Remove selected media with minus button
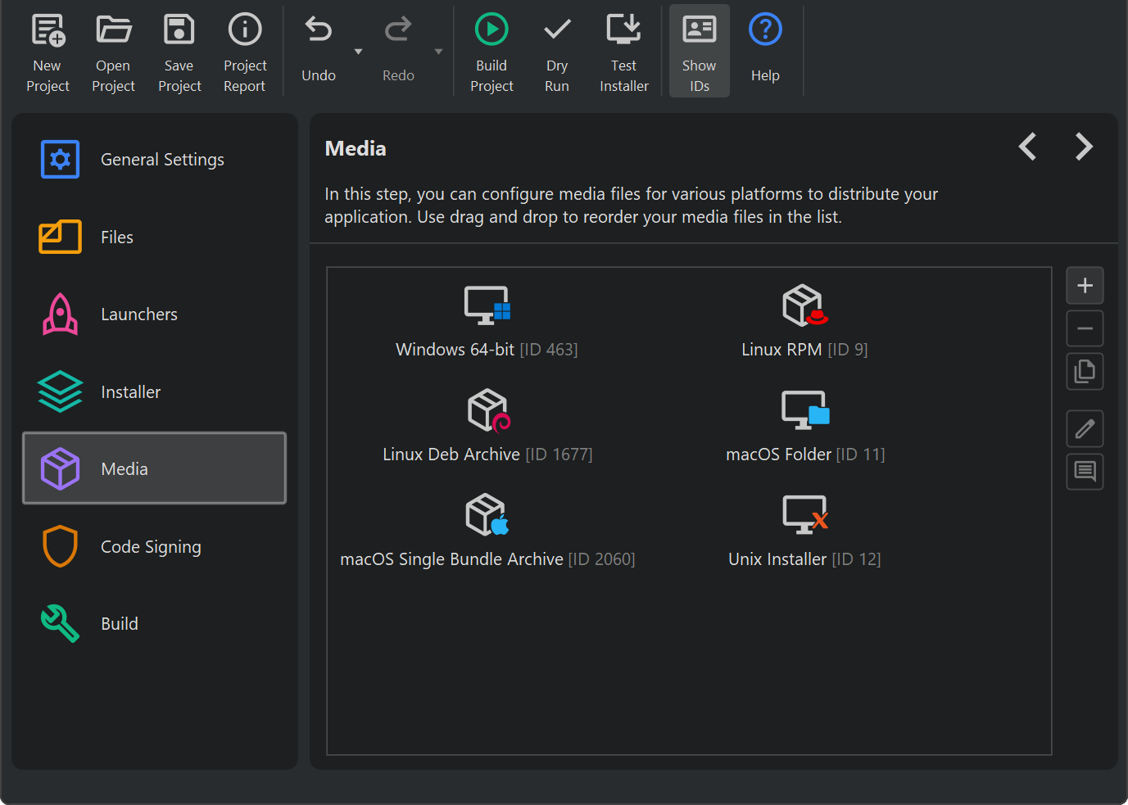The width and height of the screenshot is (1128, 805). [x=1085, y=329]
